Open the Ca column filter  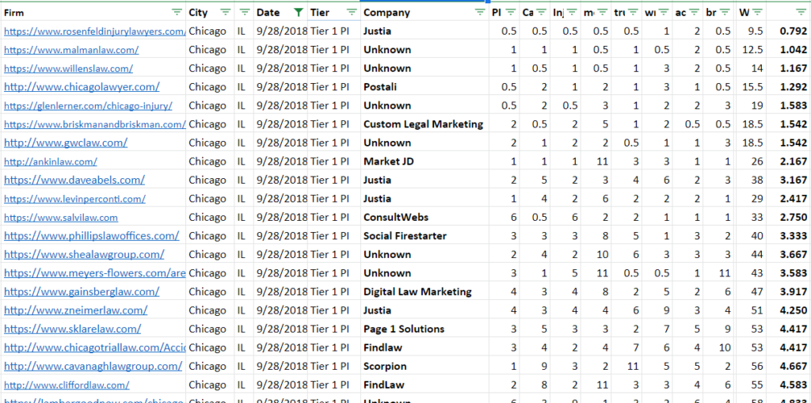click(x=542, y=13)
